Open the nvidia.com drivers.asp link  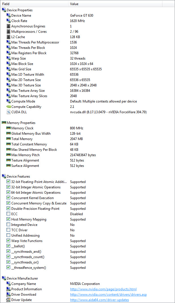coord(108,295)
